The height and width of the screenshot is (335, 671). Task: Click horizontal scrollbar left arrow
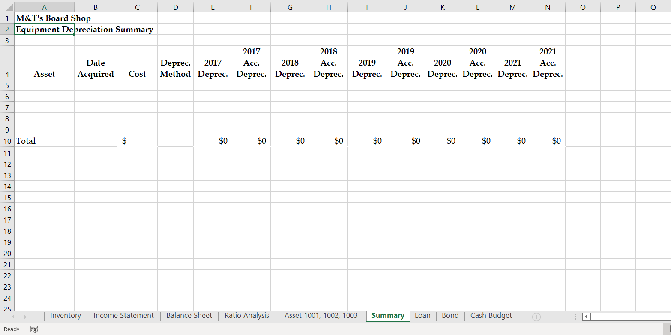[x=586, y=317]
